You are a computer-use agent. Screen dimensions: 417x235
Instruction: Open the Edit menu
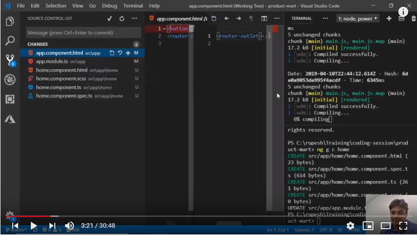(35, 5)
